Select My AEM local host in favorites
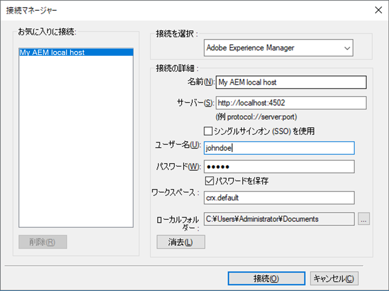389x291 pixels. 76,52
